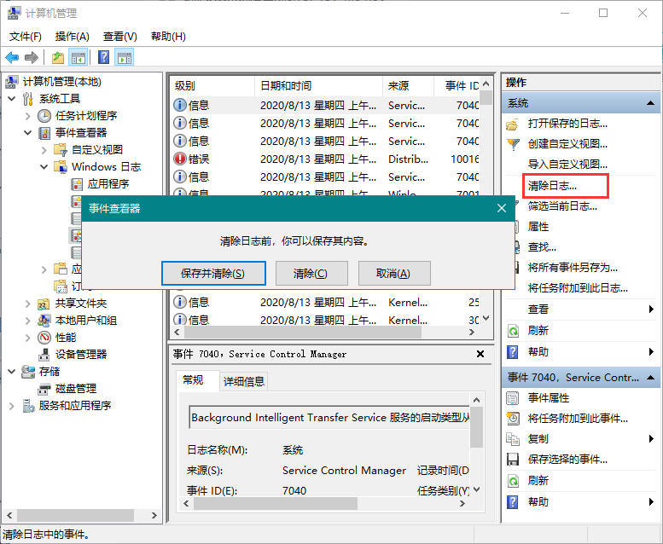Collapse the 系统 actions section header
Viewport: 663px width, 544px height.
(652, 102)
